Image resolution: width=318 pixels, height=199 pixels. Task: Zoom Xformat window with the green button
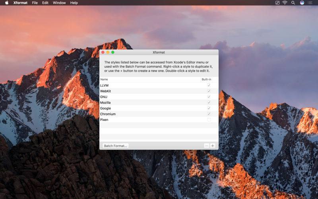click(x=113, y=53)
